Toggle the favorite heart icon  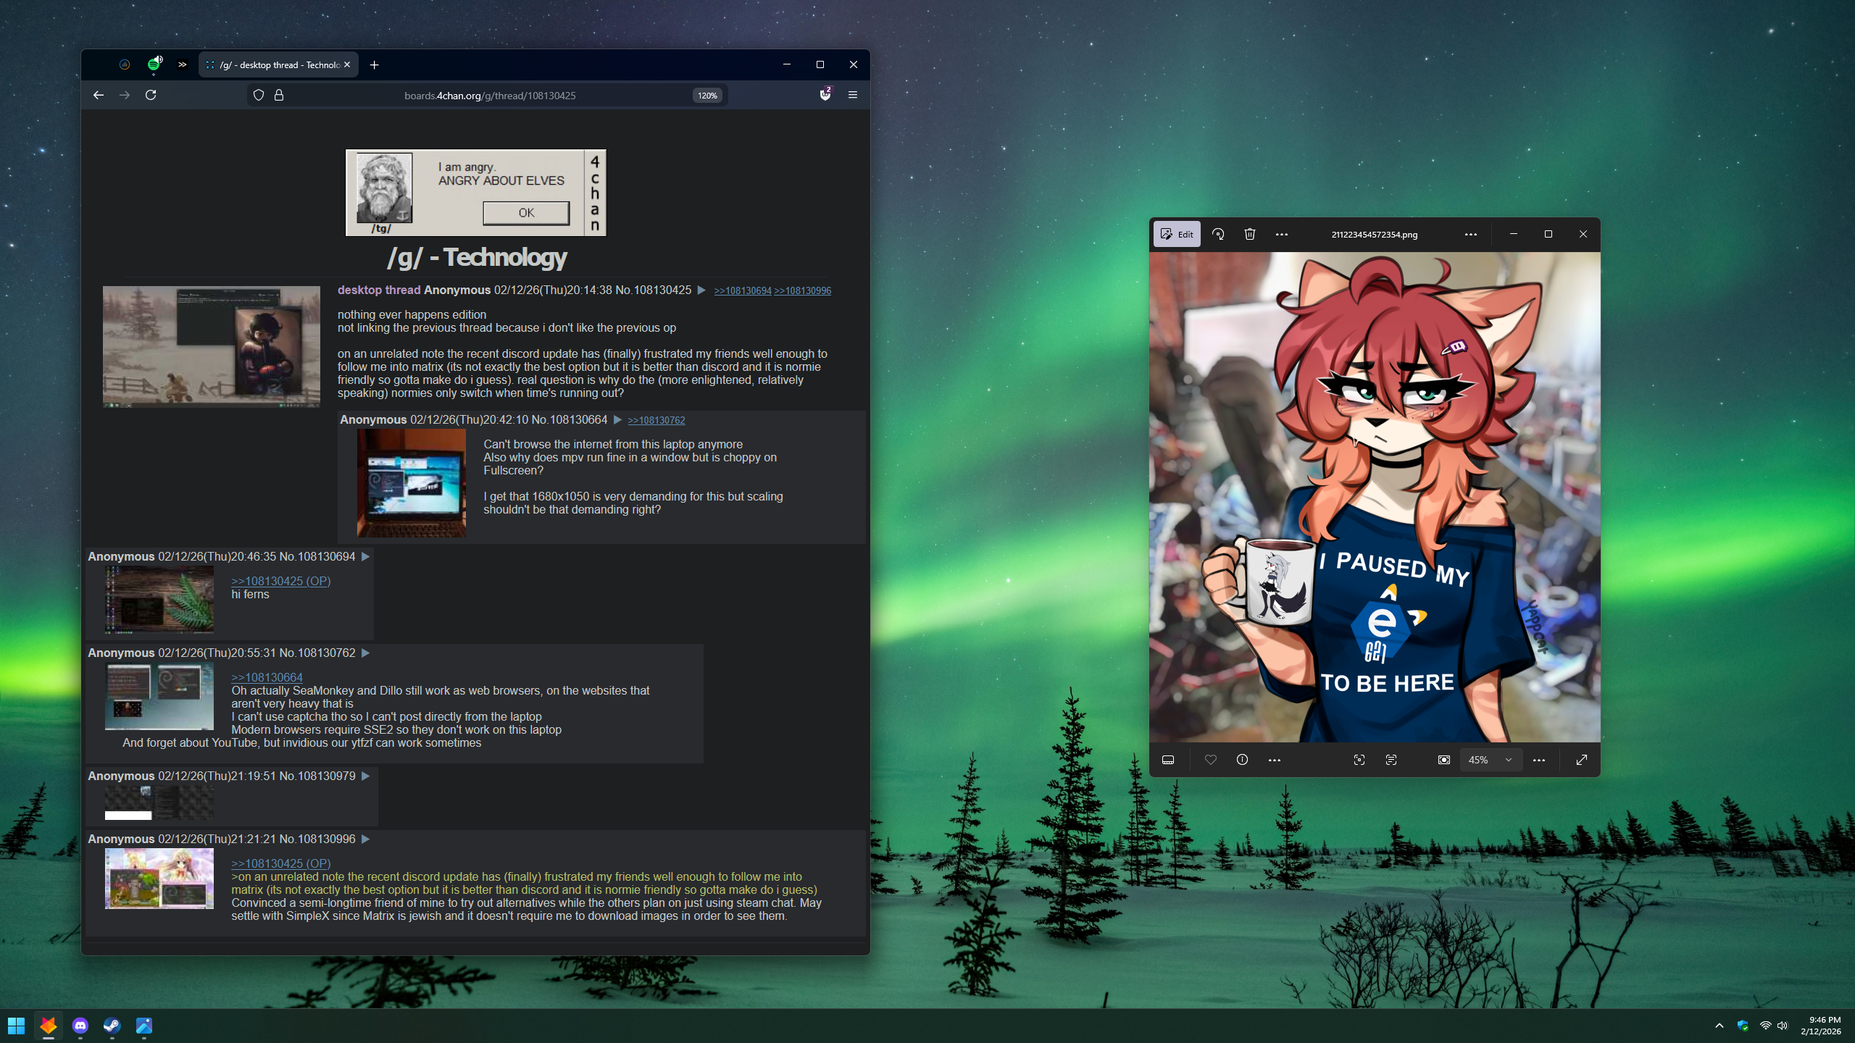1211,760
